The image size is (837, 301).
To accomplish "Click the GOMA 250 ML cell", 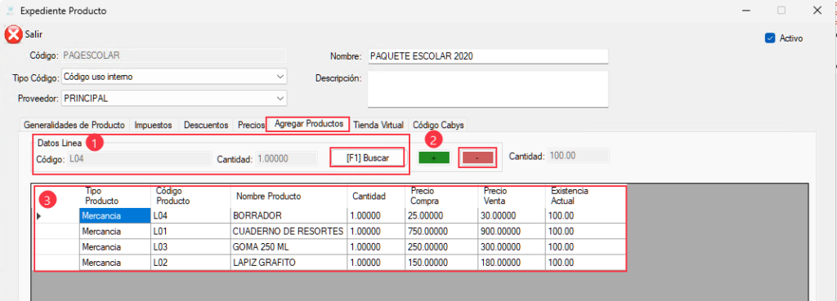I will coord(289,246).
